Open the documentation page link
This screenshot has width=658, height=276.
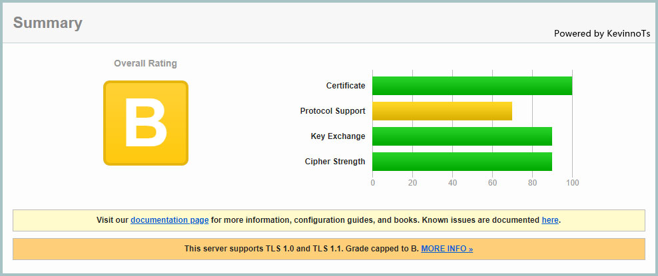pos(170,220)
